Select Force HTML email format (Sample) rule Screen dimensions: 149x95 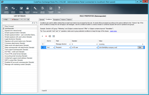pos(16,54)
